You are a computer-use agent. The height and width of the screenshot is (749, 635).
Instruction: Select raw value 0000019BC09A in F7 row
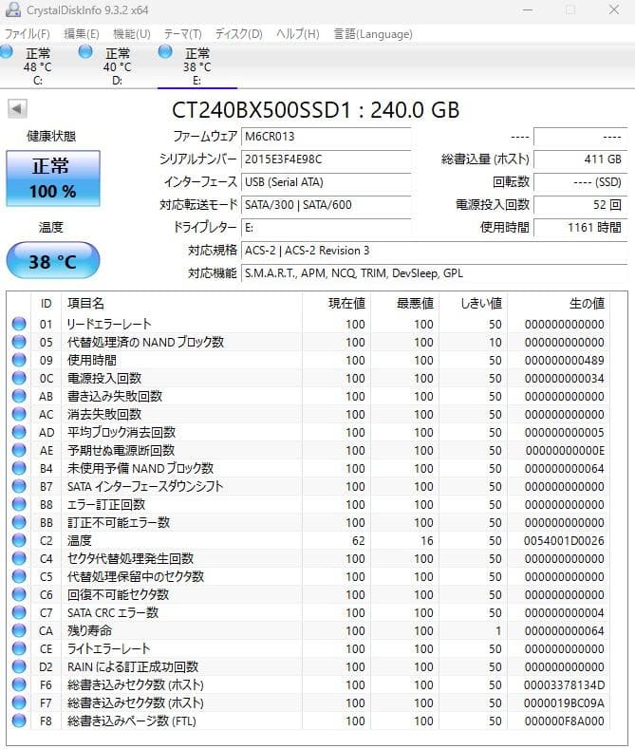(564, 703)
